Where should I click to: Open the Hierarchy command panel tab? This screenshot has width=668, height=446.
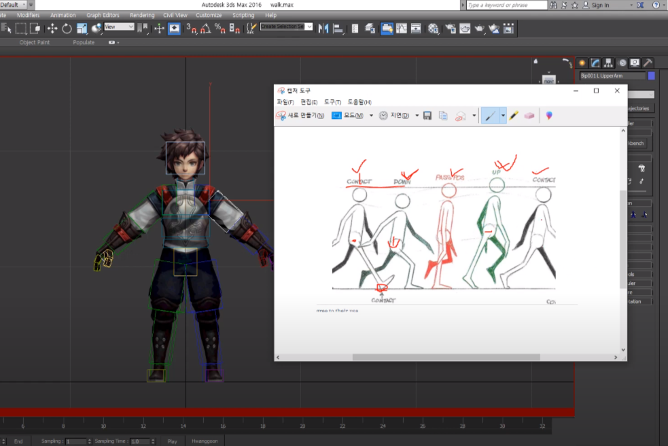point(608,63)
